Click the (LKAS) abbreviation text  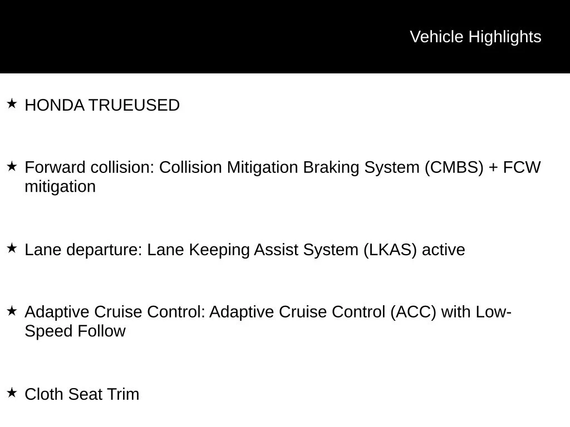click(x=390, y=250)
